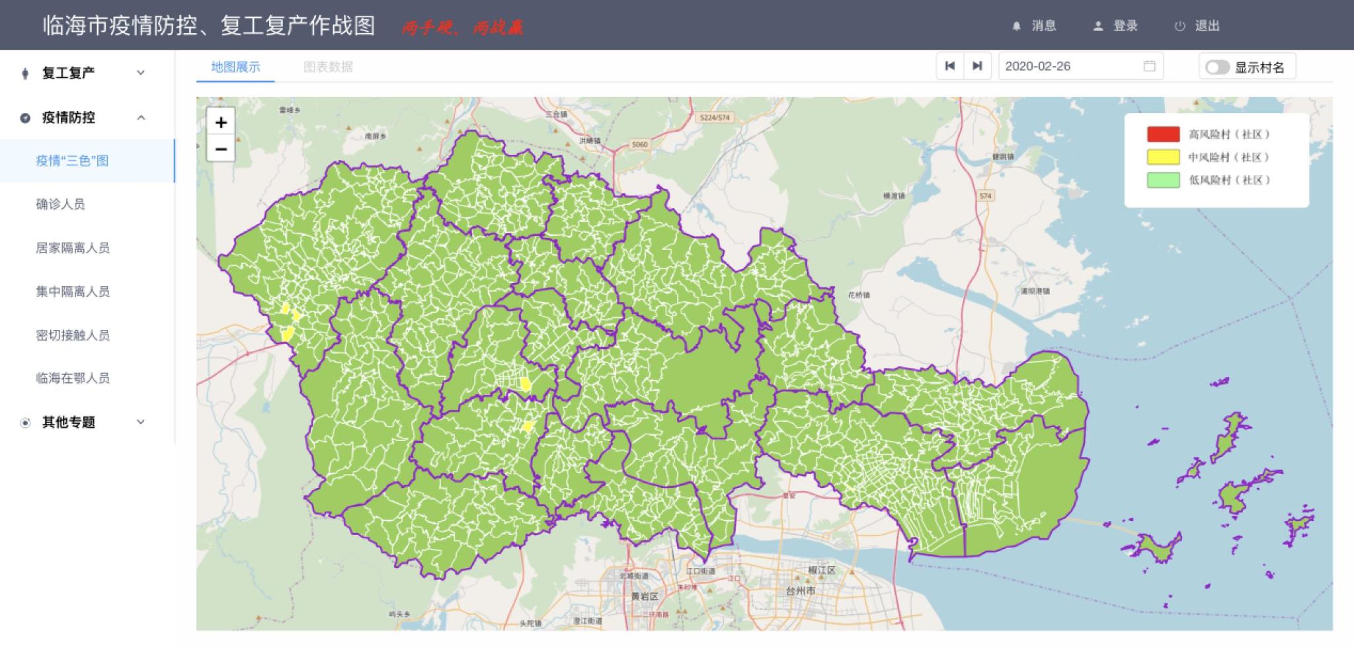Click the yellow 中风险村 legend swatch

point(1163,157)
